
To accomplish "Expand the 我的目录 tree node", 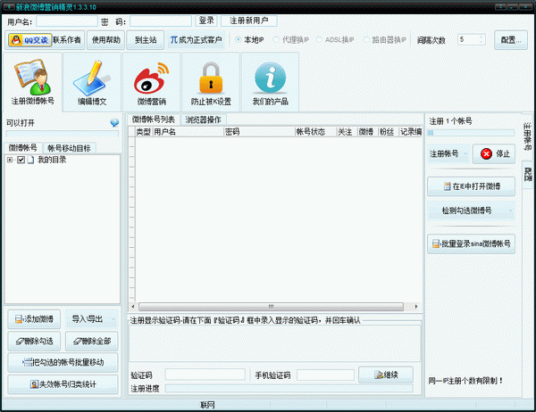I will [10, 160].
